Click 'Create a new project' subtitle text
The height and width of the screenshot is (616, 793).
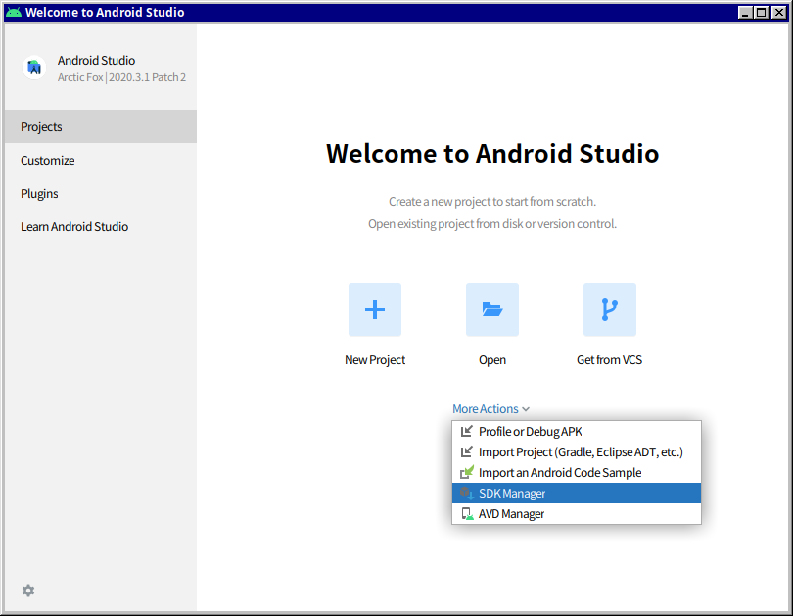point(492,202)
